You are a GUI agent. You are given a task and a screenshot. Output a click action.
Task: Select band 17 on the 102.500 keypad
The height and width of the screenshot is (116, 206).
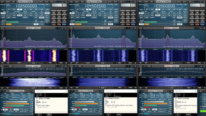click(64, 16)
